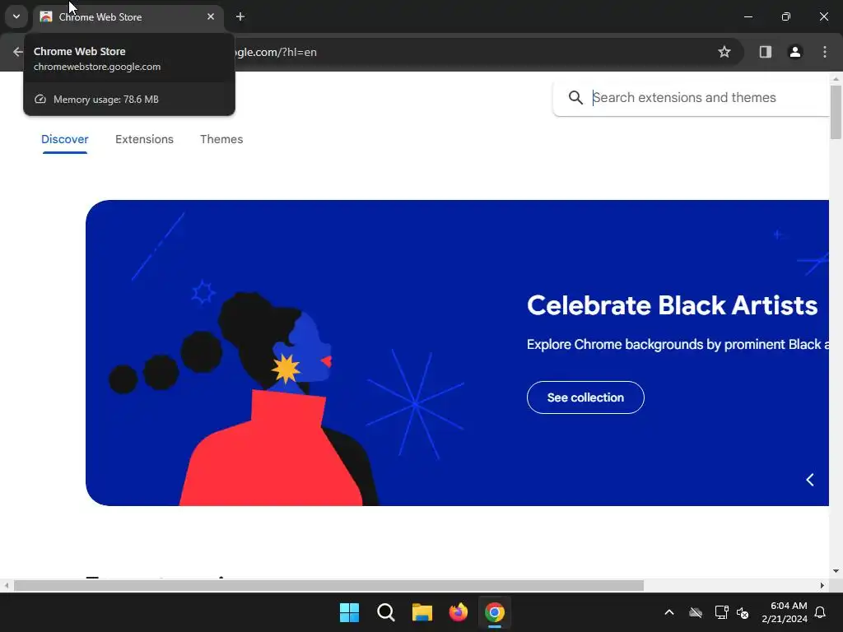Open the Chrome three-dot menu

coord(825,52)
